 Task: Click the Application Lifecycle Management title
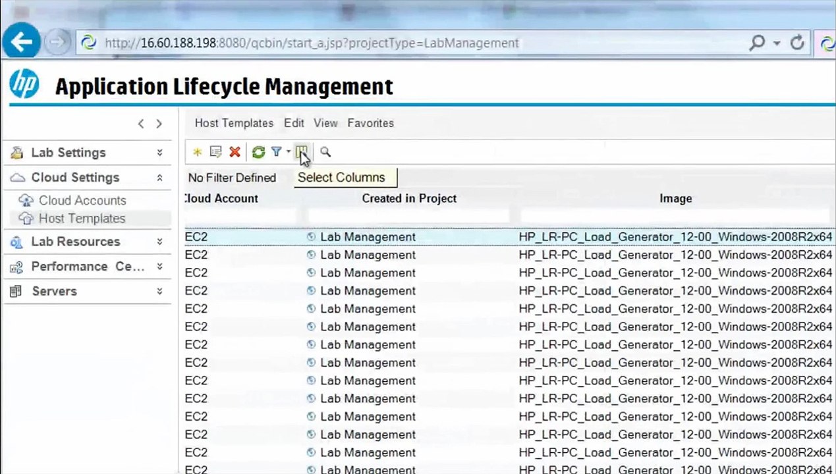point(224,86)
